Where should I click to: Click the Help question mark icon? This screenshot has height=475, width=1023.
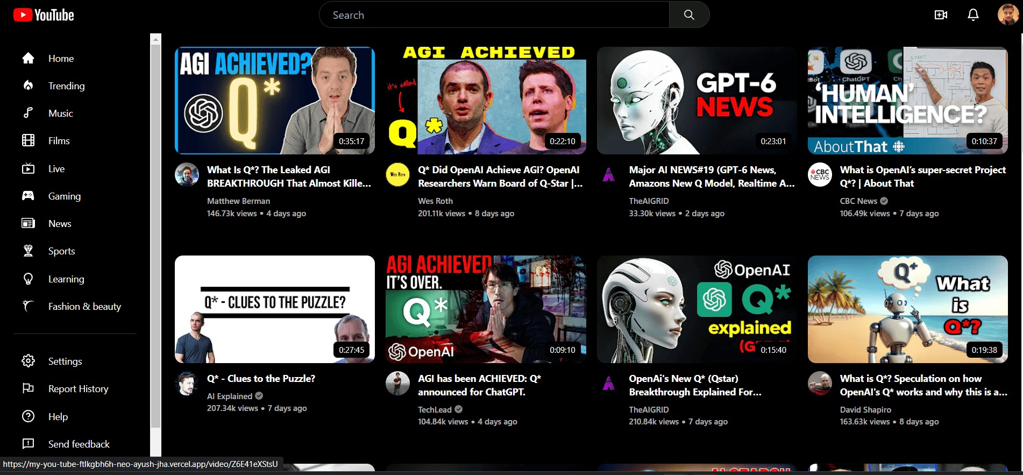(28, 416)
